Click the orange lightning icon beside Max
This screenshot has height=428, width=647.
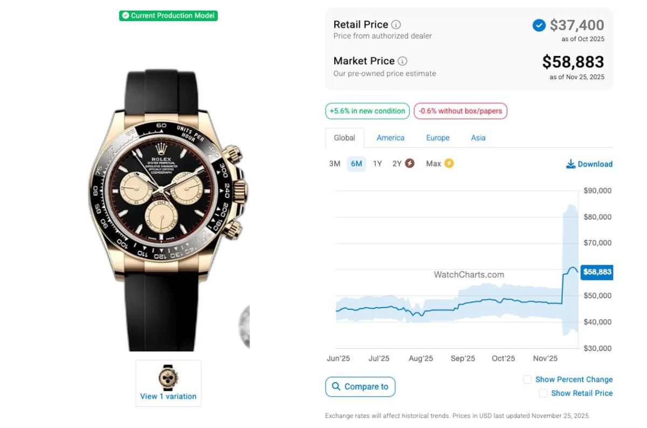[x=449, y=163]
